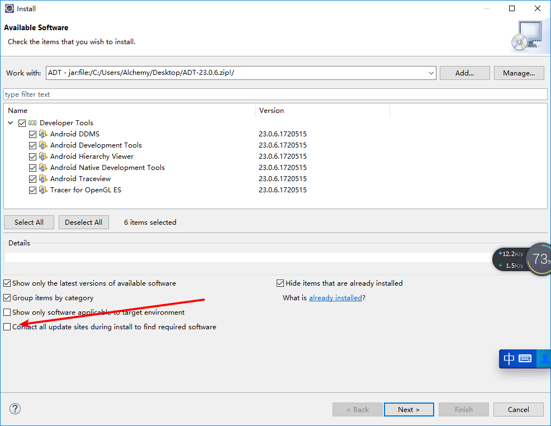Click the network speed monitor widget
The image size is (551, 426).
pyautogui.click(x=511, y=259)
